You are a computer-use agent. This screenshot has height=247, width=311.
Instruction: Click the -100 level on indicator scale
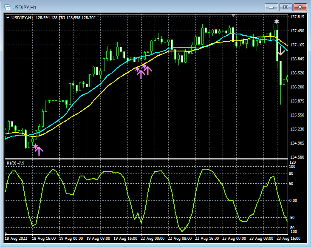pyautogui.click(x=293, y=232)
